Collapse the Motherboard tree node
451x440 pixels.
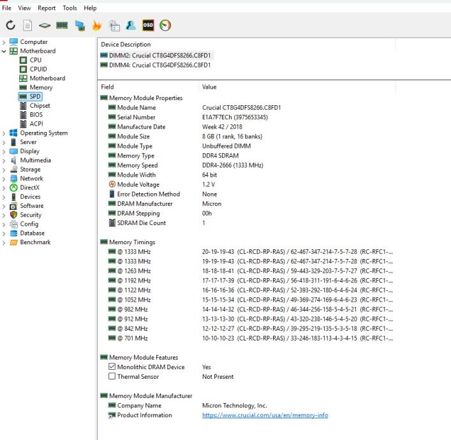point(6,52)
